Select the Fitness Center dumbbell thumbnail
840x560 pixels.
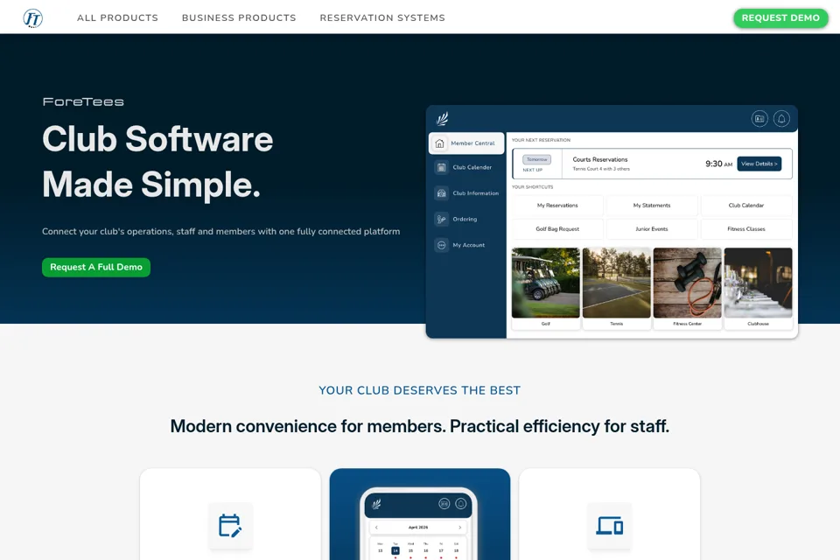click(x=688, y=283)
